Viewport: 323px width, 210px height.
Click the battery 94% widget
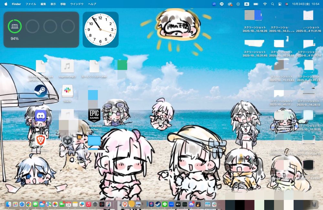41,29
